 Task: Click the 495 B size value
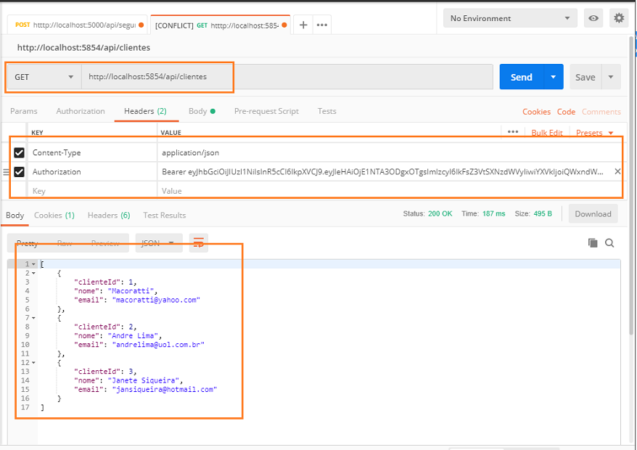pos(543,214)
